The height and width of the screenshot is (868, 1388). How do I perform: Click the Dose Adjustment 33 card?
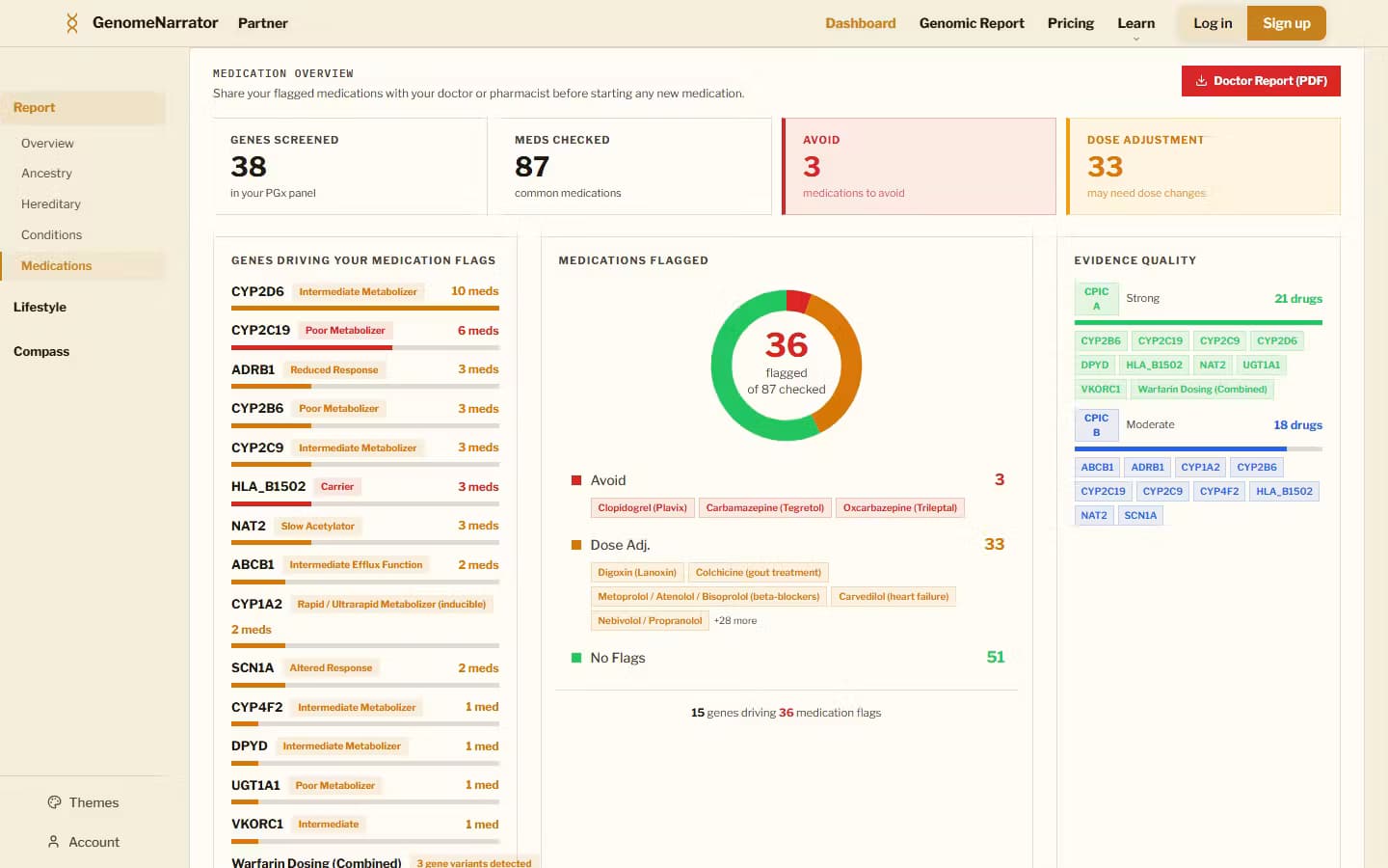[1204, 166]
